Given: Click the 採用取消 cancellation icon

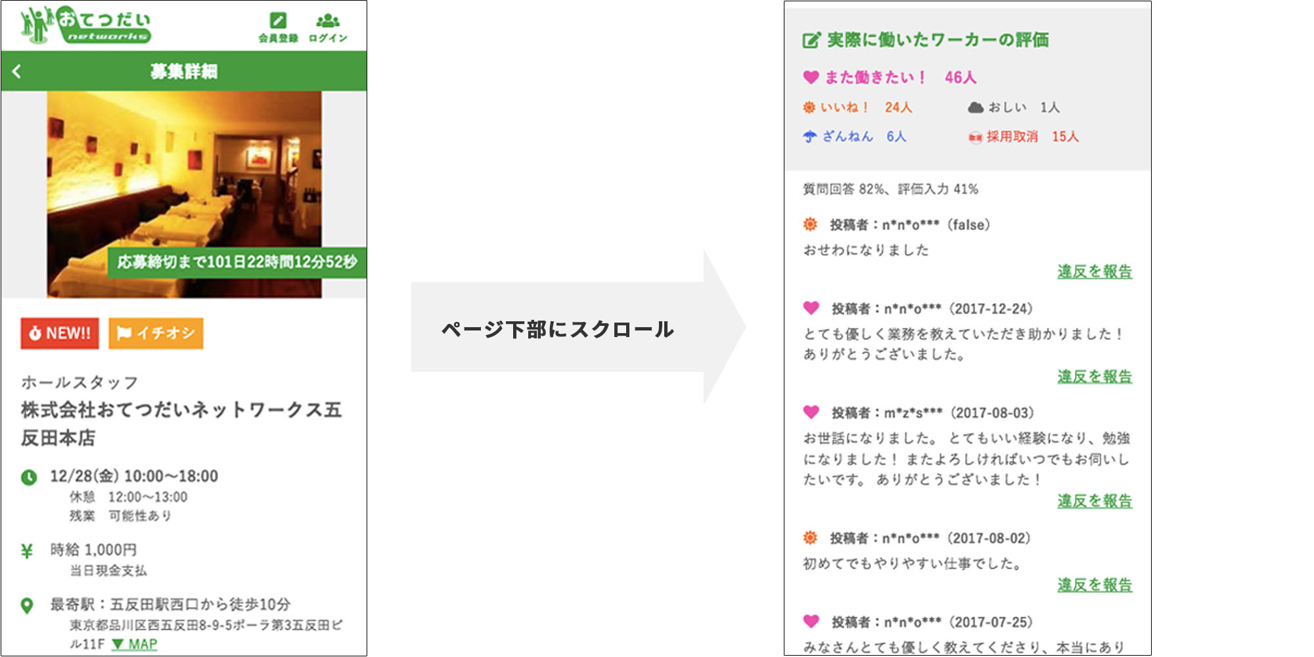Looking at the screenshot, I should [x=975, y=137].
